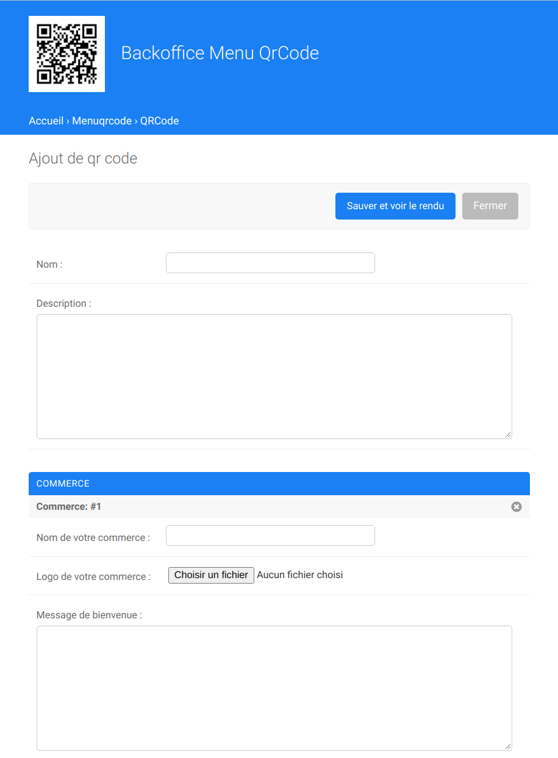
Task: Select the QRCode breadcrumb item
Action: (x=159, y=121)
